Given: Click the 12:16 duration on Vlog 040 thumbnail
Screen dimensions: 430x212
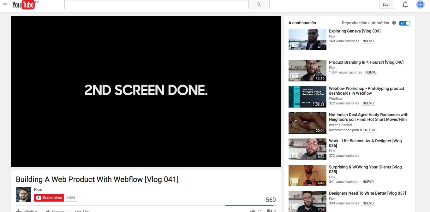Looking at the screenshot, I should 320,78.
